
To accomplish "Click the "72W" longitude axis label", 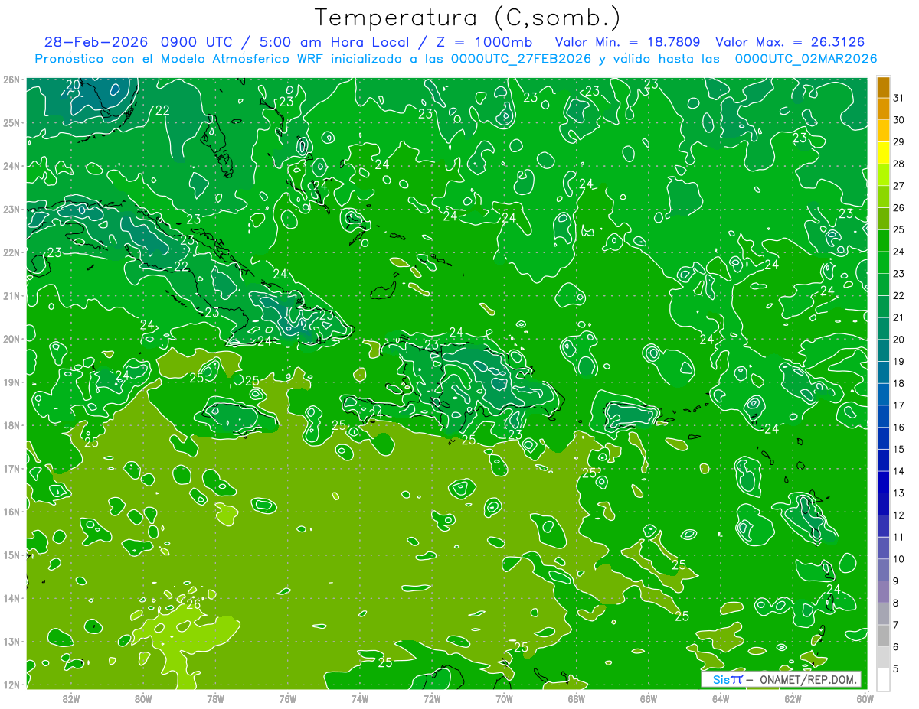I will pos(432,698).
